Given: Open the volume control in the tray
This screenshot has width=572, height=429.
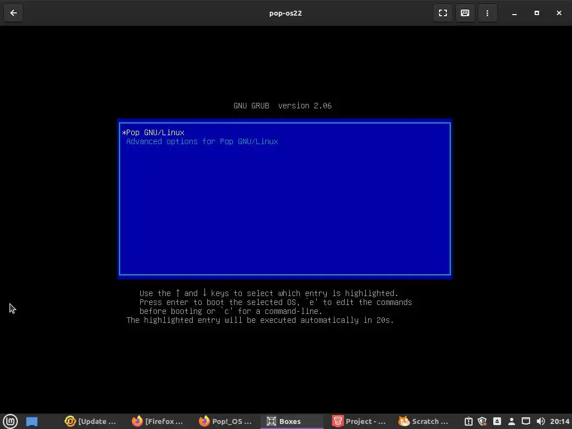Looking at the screenshot, I should pos(541,421).
